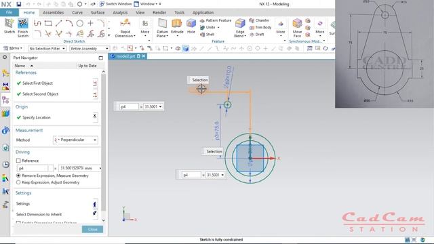This screenshot has width=434, height=244.
Task: Click the dialog vertical scrollbar
Action: click(104, 144)
